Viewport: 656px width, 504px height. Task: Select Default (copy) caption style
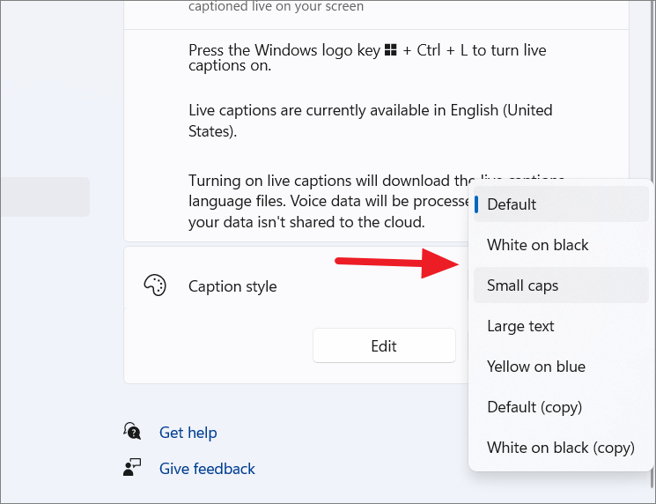pyautogui.click(x=561, y=407)
